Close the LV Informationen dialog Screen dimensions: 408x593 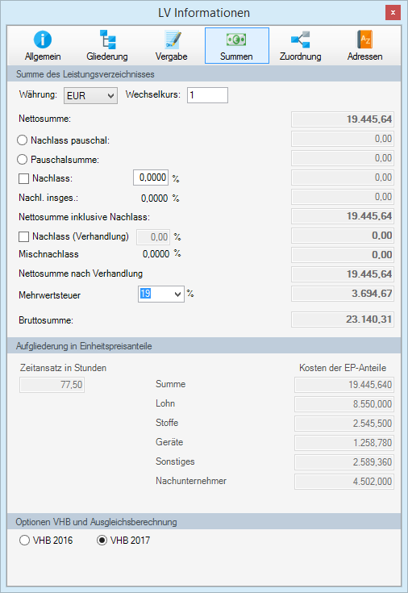click(x=393, y=12)
